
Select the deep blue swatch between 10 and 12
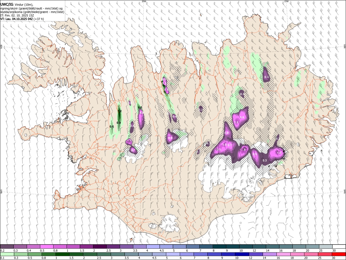tap(242, 254)
